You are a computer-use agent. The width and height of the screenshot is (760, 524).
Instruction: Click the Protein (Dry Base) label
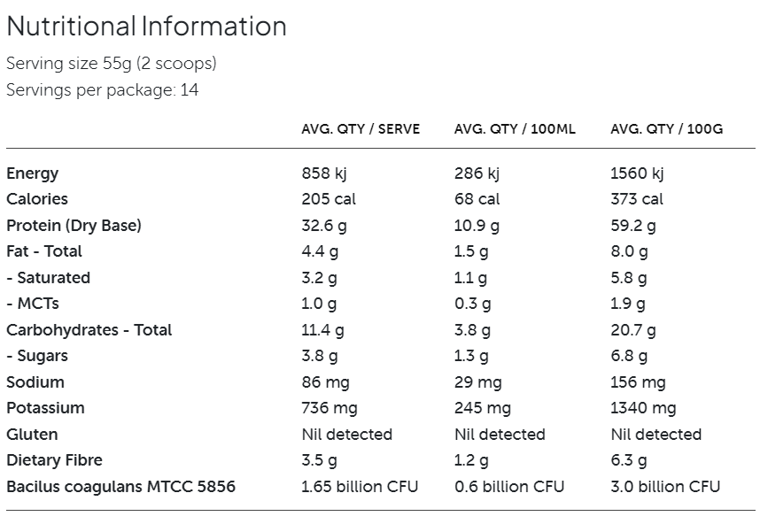click(74, 226)
